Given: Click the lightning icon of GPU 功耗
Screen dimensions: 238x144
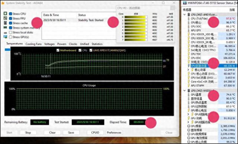Looking at the screenshot, I should click(x=189, y=118).
